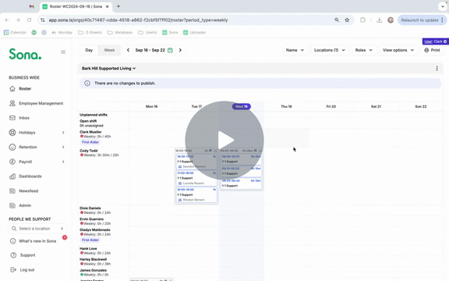Viewport: 449px width, 281px height.
Task: Open Admin in the sidebar
Action: pos(25,205)
